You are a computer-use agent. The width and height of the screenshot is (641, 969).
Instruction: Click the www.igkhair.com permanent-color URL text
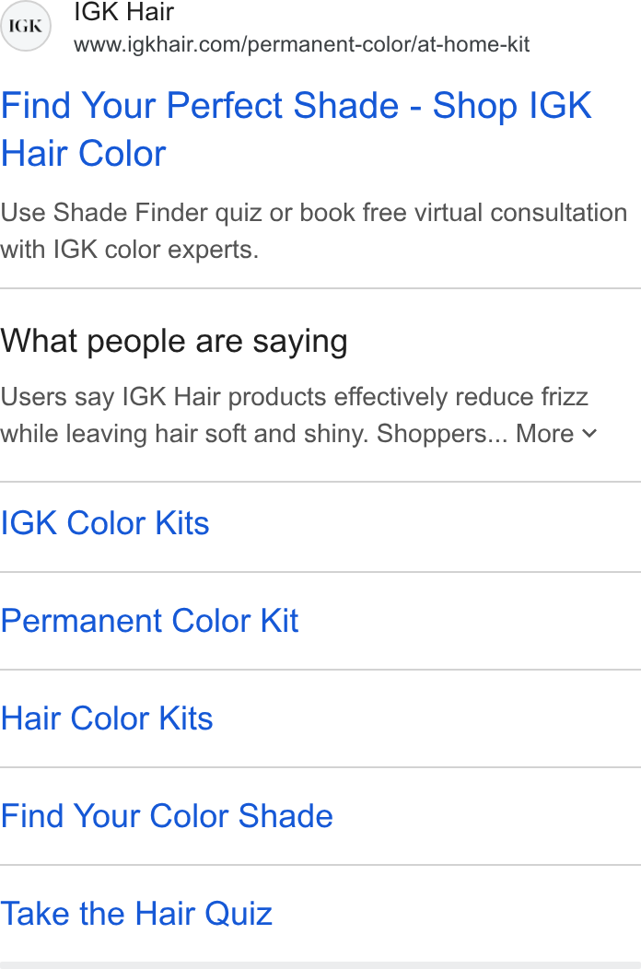pos(302,44)
